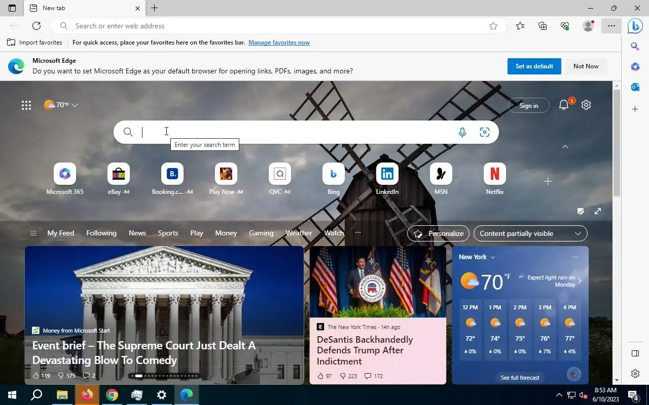This screenshot has height=405, width=649.
Task: Click Set as default button
Action: pyautogui.click(x=534, y=66)
